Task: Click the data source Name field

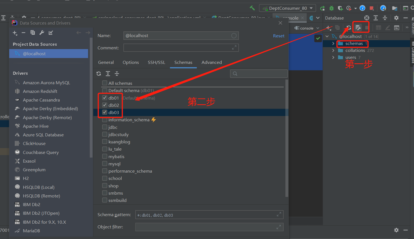Action: click(181, 36)
